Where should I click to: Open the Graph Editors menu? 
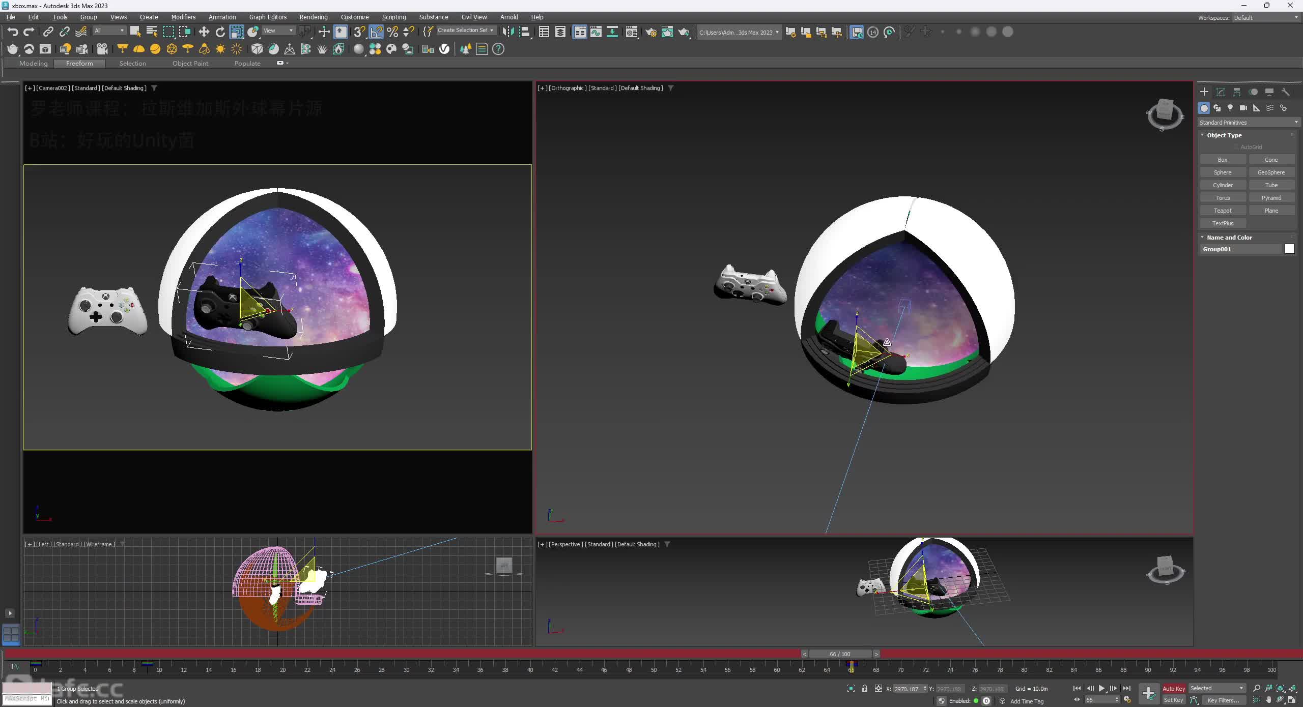click(268, 17)
